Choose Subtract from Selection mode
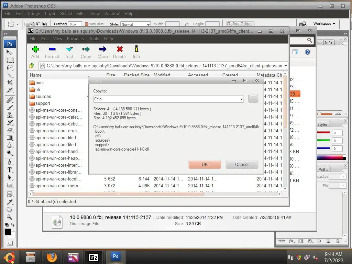Viewport: 352px width, 264px height. (38, 24)
